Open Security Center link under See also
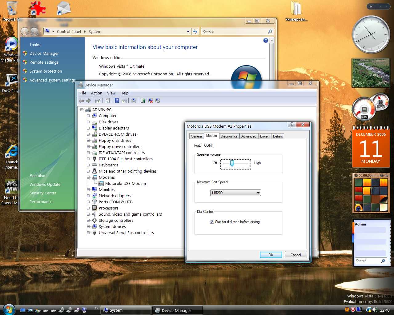Screen dimensions: 394x315 [43, 193]
